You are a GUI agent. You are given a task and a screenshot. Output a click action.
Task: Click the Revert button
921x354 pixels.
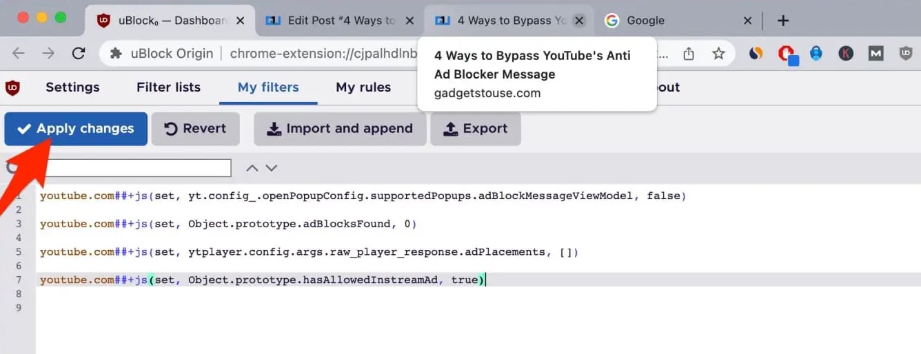196,129
